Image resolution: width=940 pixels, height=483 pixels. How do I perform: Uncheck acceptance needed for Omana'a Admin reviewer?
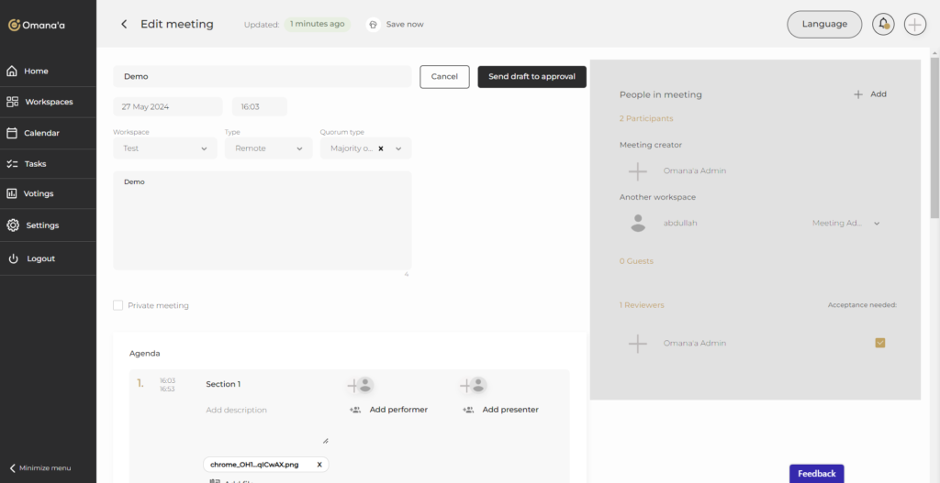point(880,343)
